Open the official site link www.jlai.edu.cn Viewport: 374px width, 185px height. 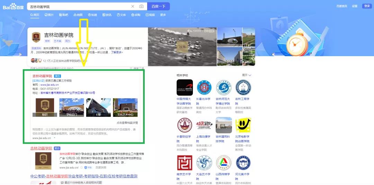pyautogui.click(x=50, y=85)
